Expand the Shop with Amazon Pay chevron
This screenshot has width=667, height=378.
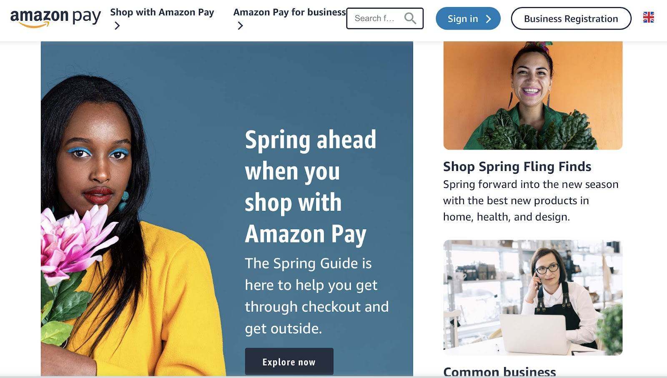[117, 26]
